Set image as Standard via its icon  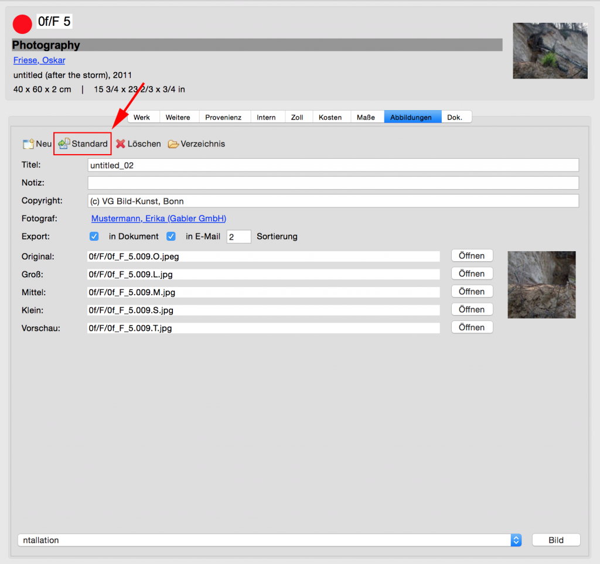[x=64, y=143]
